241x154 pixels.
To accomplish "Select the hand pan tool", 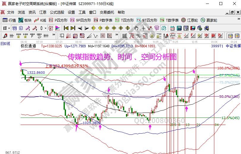I will (136, 28).
